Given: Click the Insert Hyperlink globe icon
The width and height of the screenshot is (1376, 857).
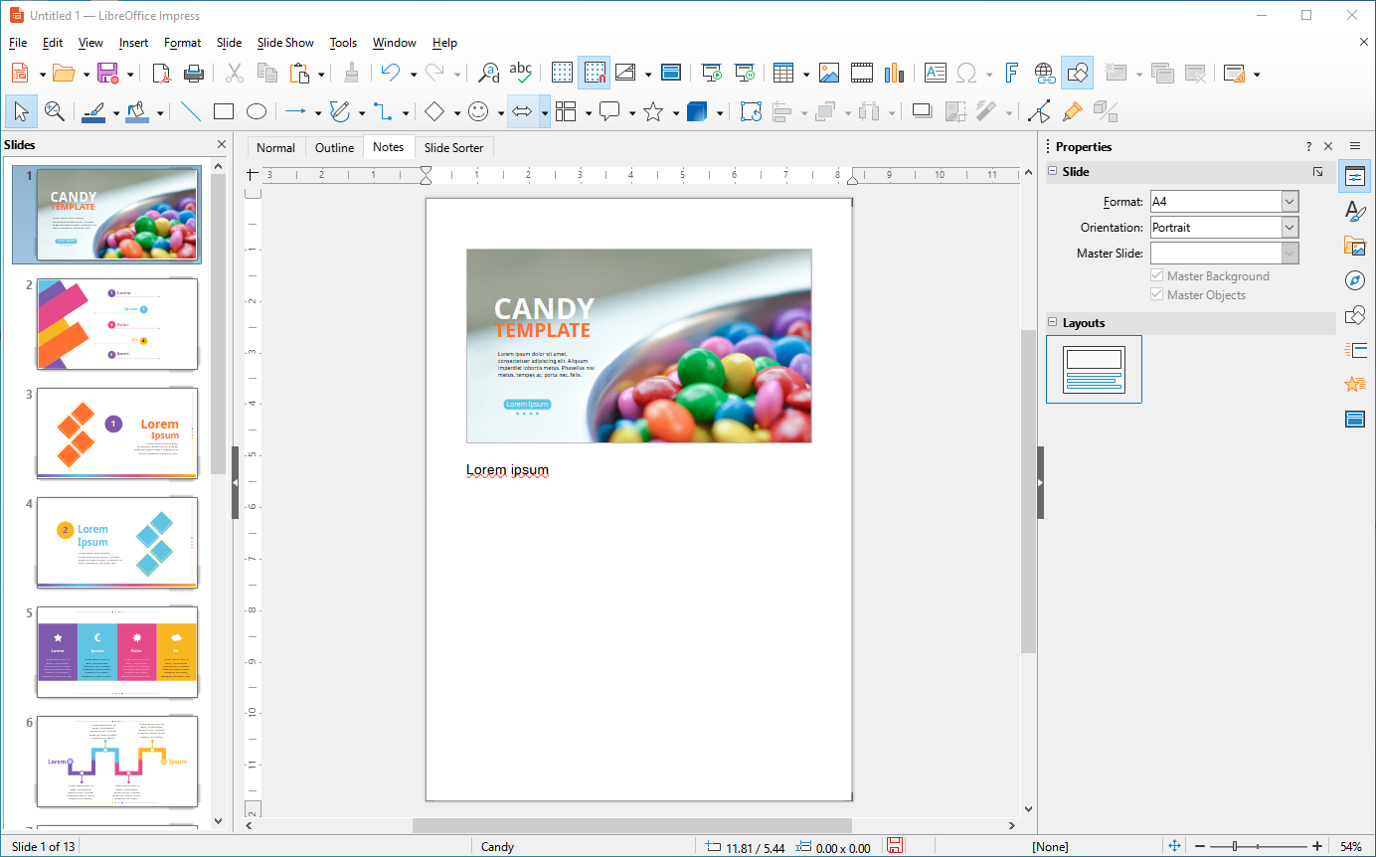Looking at the screenshot, I should pyautogui.click(x=1044, y=73).
